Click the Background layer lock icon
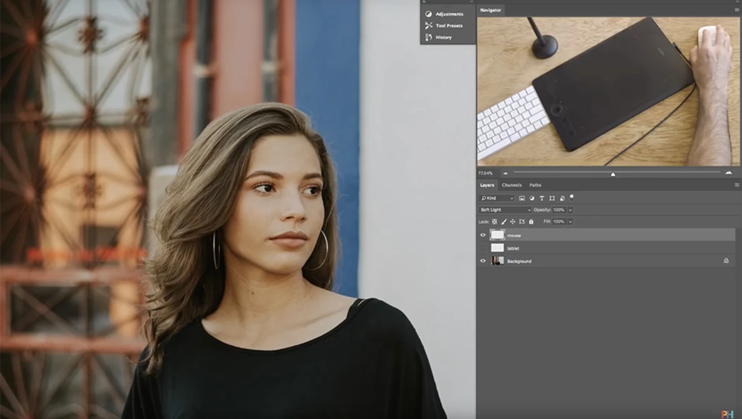Viewport: 742px width, 419px height. (x=726, y=261)
